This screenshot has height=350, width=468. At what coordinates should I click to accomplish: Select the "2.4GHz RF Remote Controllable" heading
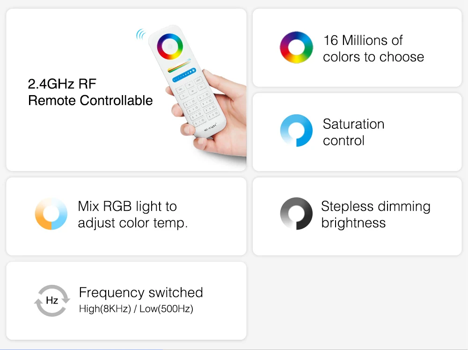click(x=90, y=92)
